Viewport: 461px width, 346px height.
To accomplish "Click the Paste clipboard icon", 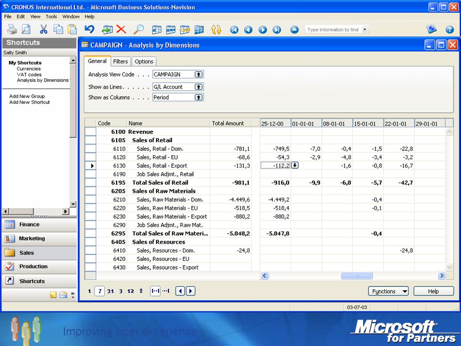I will click(x=72, y=29).
